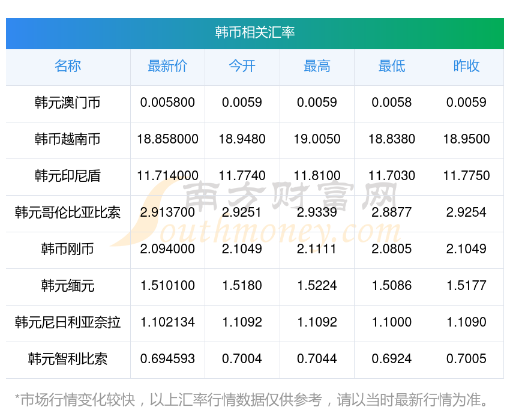The height and width of the screenshot is (419, 510).
Task: Click the 2.9339 high value
Action: (317, 213)
